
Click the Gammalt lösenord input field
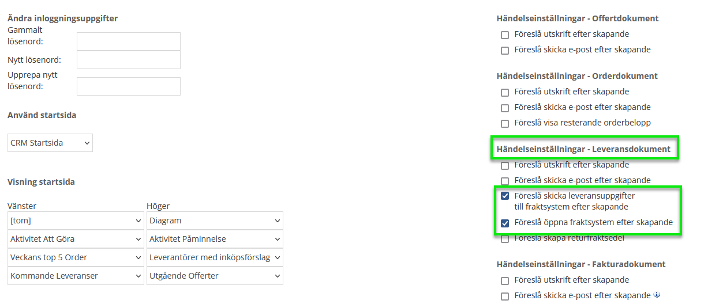tap(128, 41)
